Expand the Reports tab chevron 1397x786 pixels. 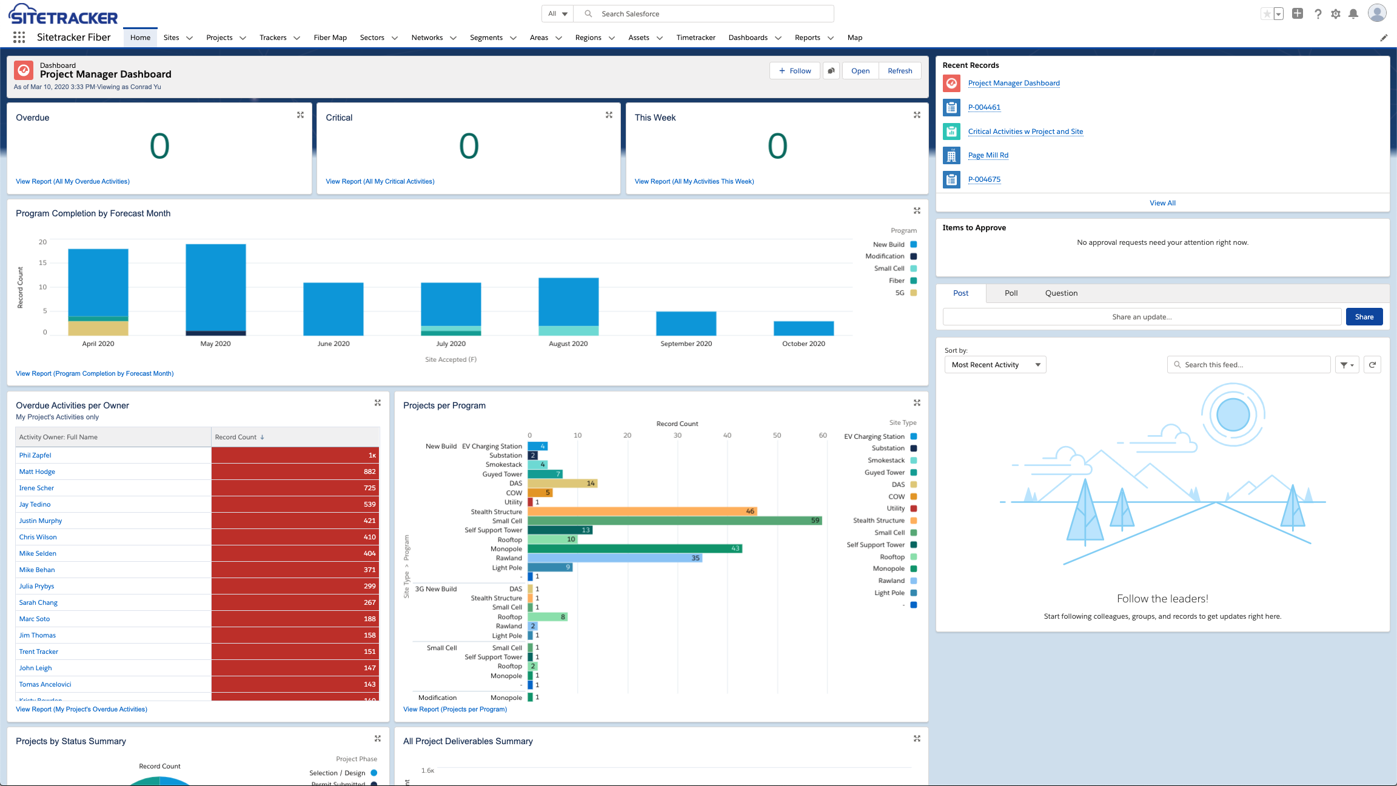click(x=831, y=38)
